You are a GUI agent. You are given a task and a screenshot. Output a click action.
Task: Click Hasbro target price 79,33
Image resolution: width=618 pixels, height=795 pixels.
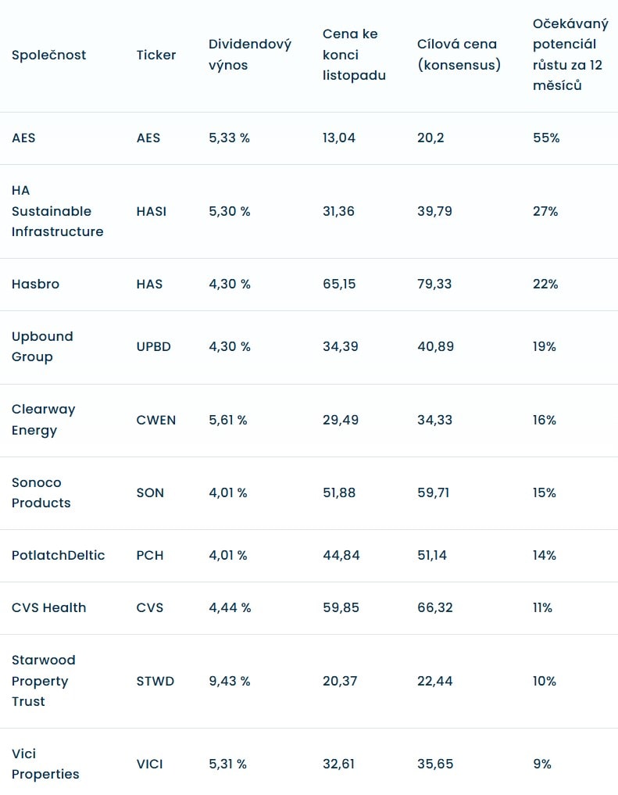coord(434,284)
